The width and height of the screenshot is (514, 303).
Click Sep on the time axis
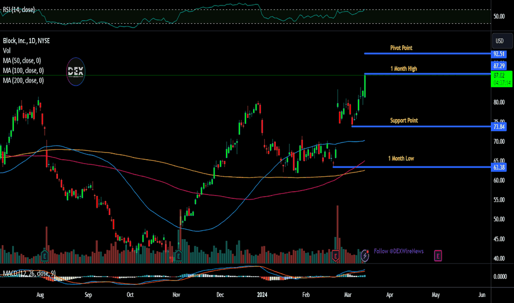[88, 295]
